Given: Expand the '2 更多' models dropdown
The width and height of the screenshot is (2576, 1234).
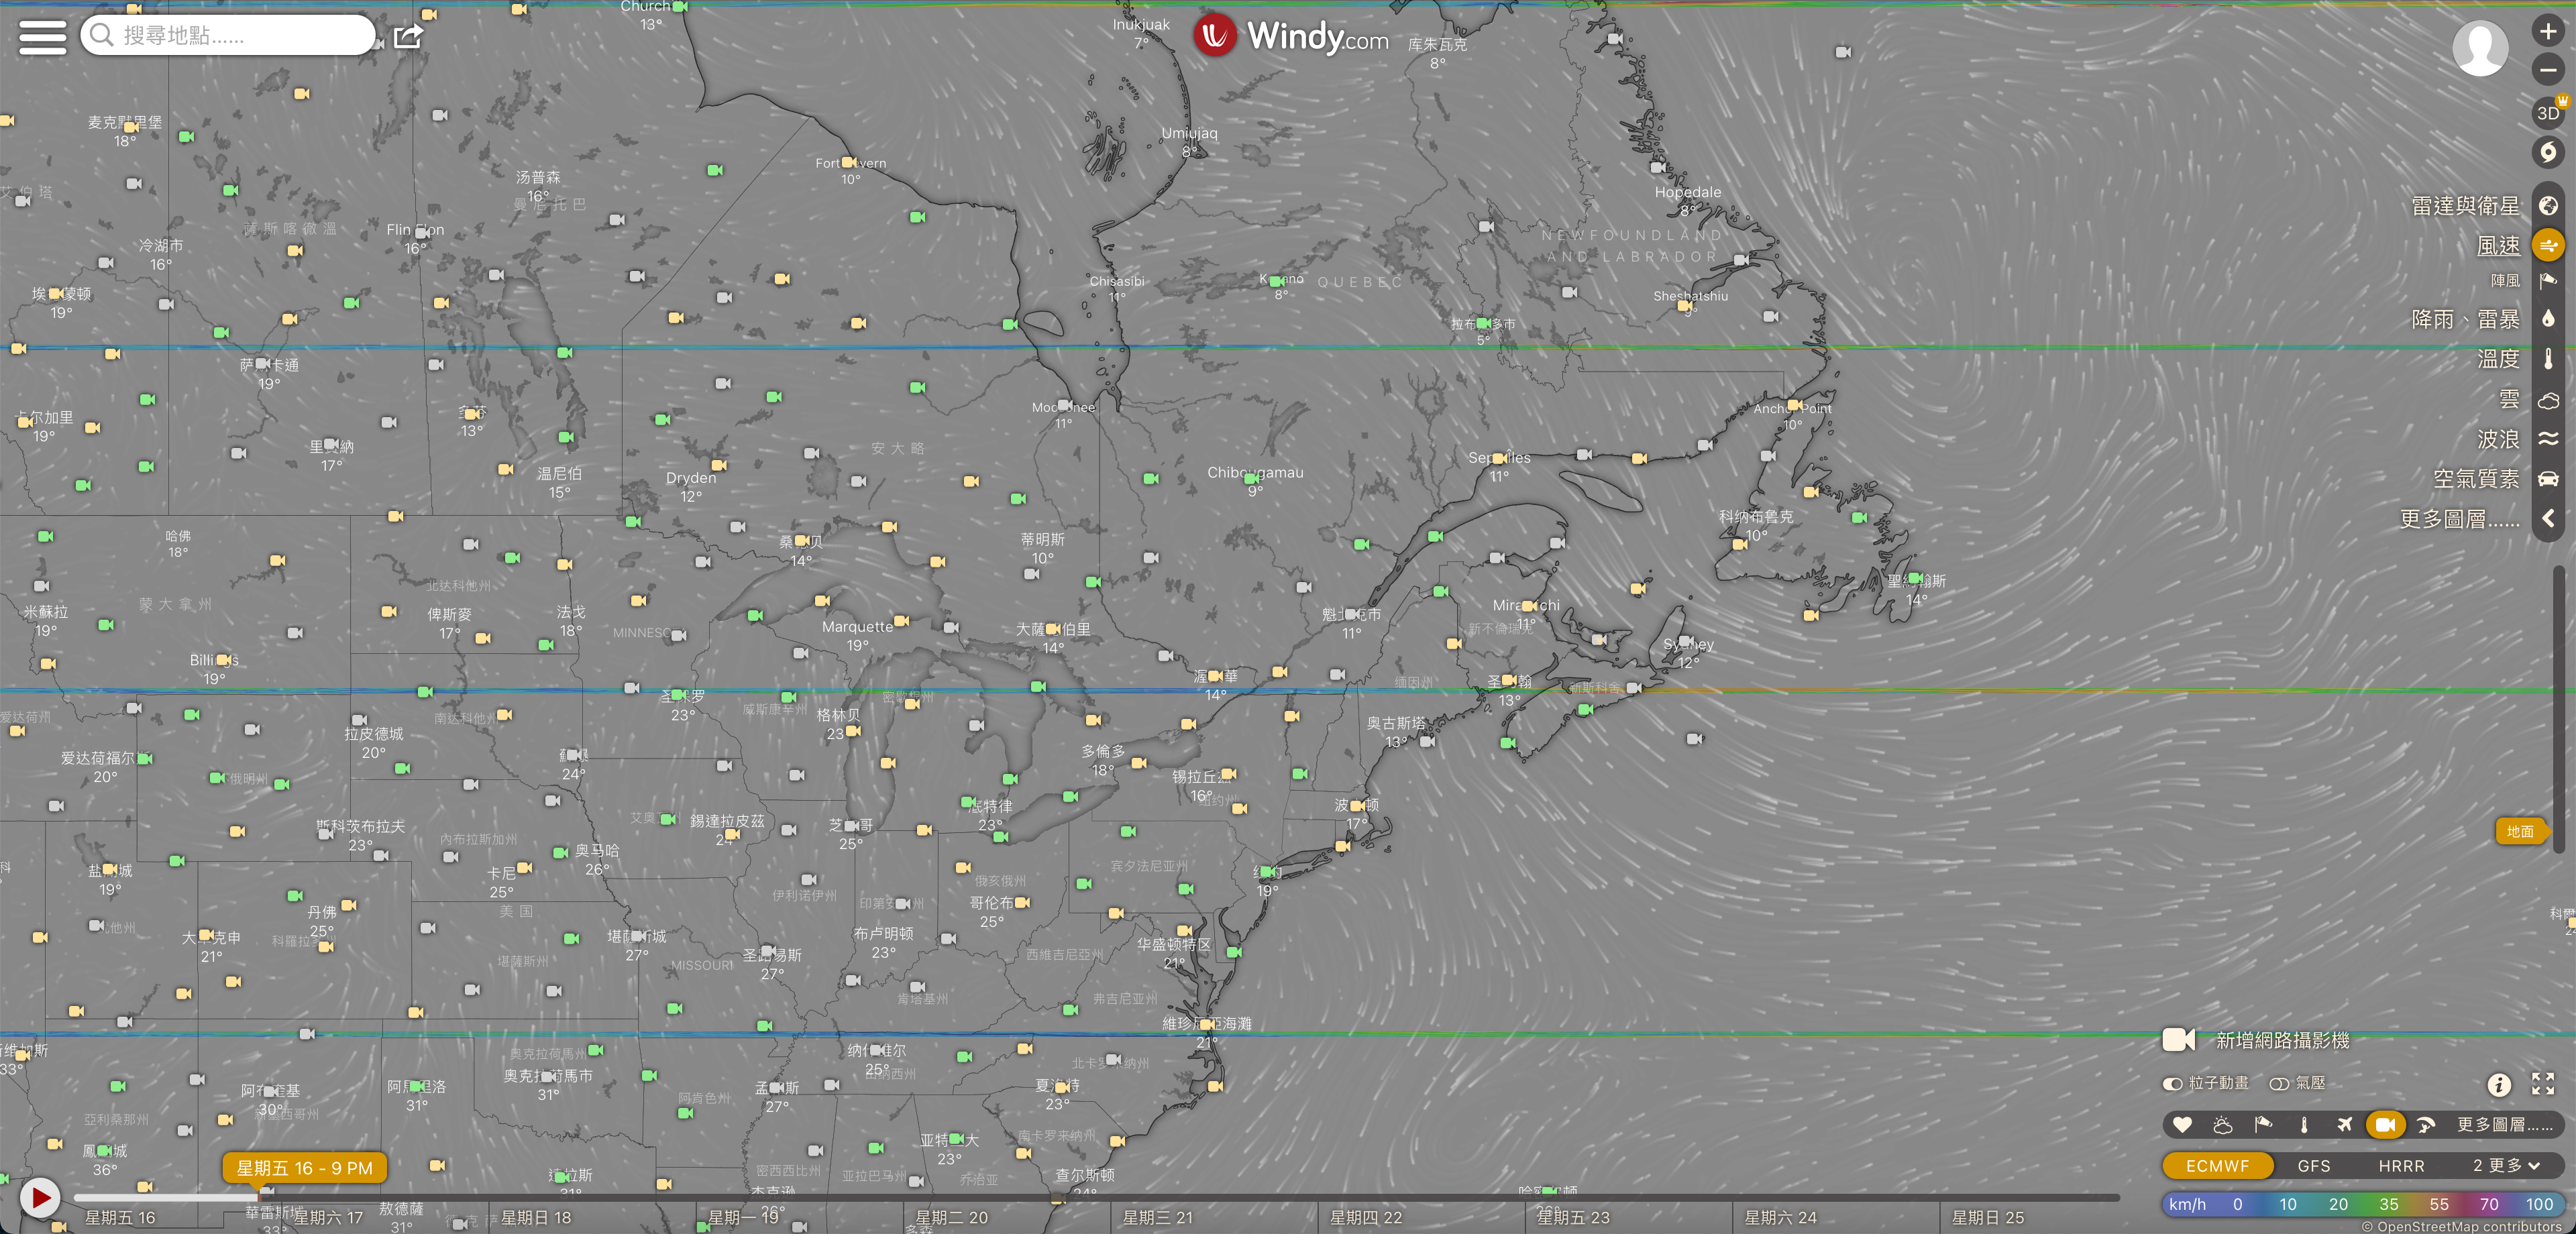Looking at the screenshot, I should tap(2506, 1166).
